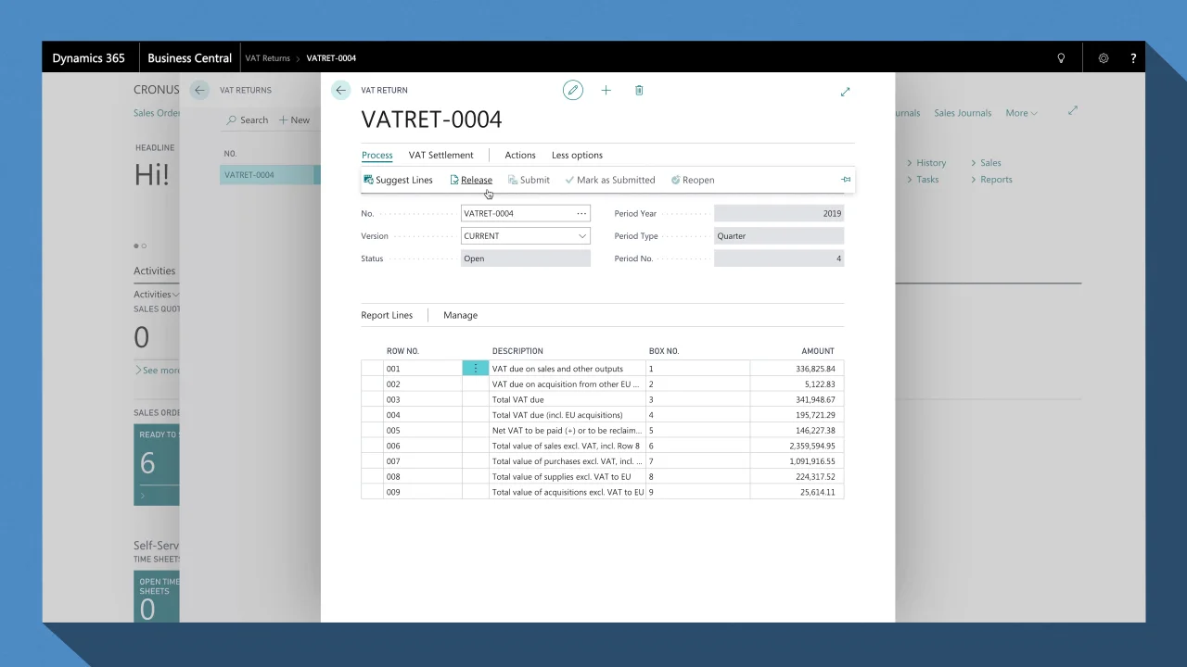
Task: Click the back arrow on VAT Return card
Action: coord(340,90)
